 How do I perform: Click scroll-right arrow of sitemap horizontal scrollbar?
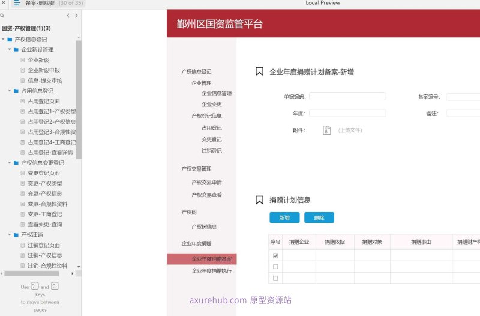tap(73, 273)
